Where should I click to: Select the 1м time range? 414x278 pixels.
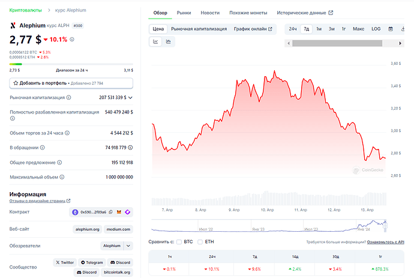pyautogui.click(x=319, y=29)
